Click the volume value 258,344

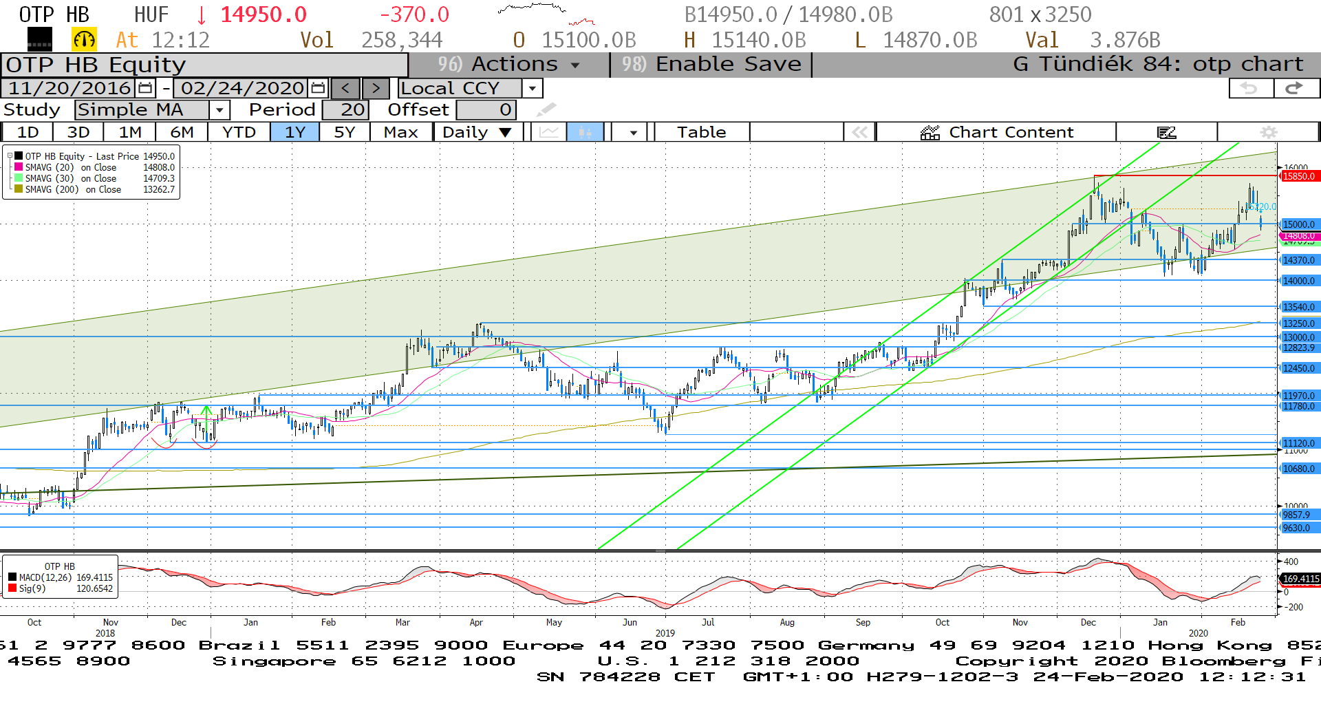click(x=402, y=40)
